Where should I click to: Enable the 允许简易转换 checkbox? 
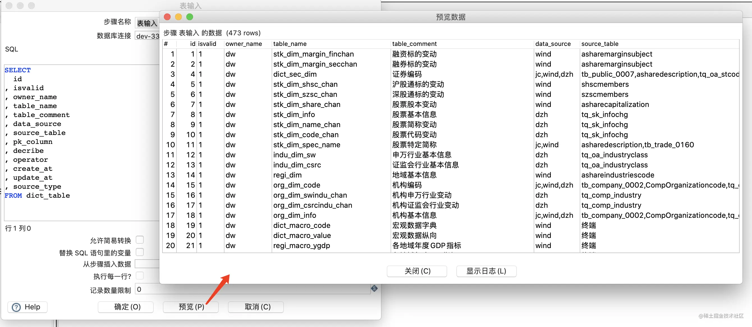tap(140, 239)
